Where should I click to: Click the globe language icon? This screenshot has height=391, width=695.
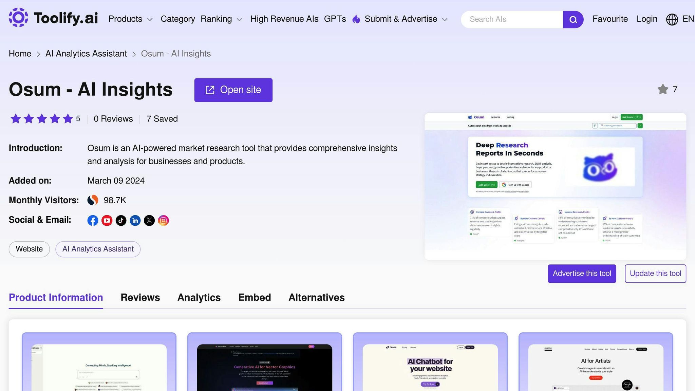672,19
